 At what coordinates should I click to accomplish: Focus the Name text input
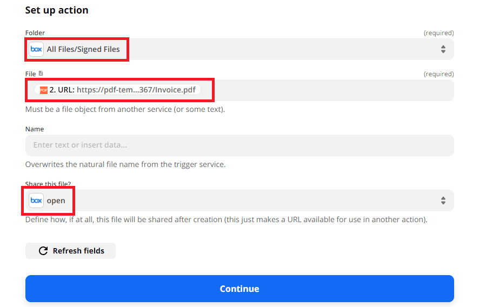pos(239,145)
